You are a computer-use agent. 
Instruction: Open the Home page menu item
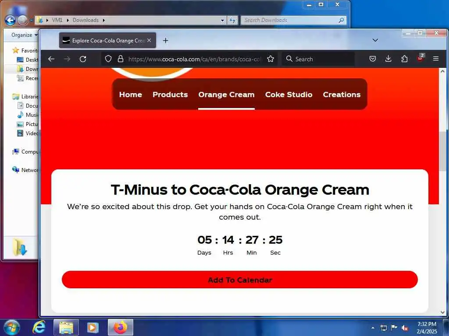(131, 94)
